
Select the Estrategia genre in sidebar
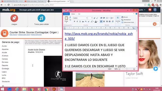pyautogui.click(x=5, y=69)
